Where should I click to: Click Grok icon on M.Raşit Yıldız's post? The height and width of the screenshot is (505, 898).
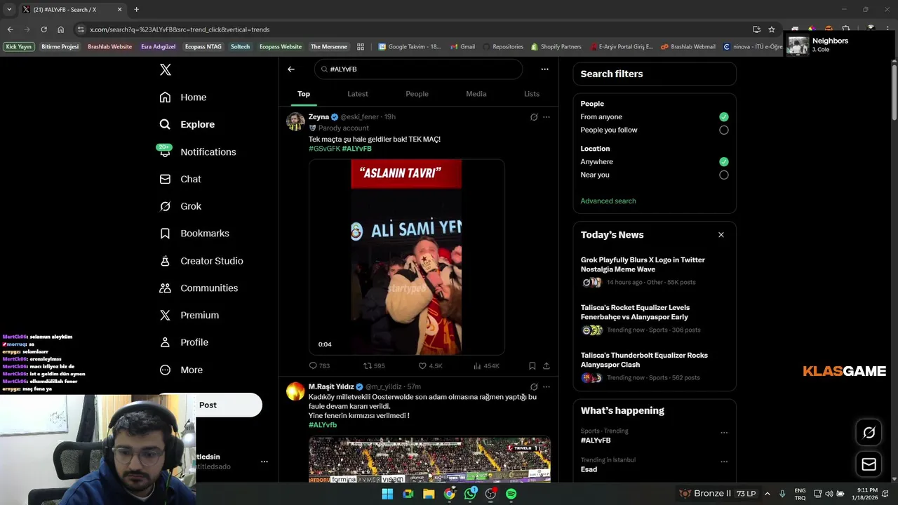coord(534,386)
